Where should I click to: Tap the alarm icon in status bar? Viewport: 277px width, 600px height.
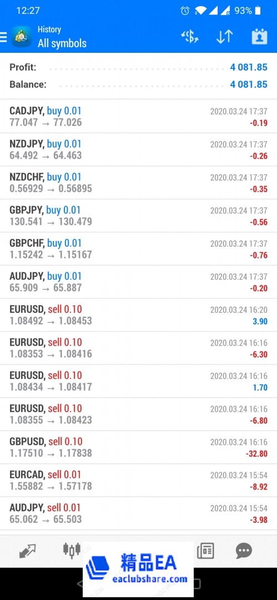click(x=185, y=11)
